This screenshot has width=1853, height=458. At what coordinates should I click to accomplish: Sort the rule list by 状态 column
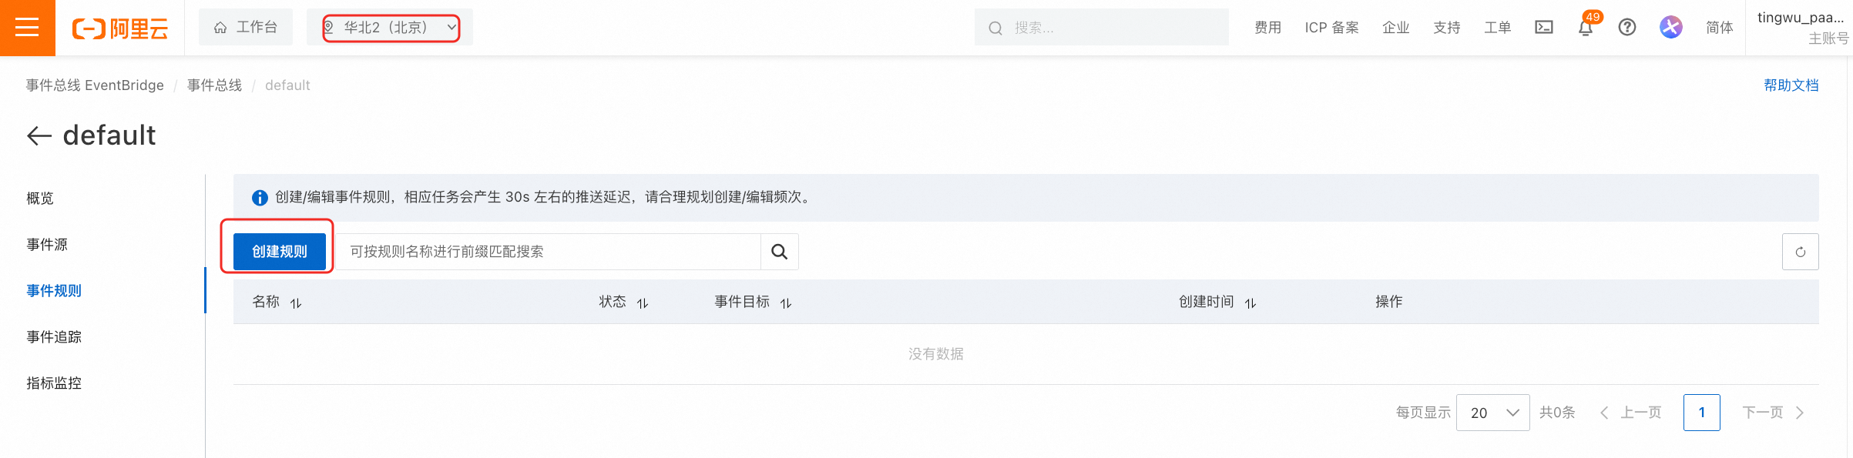click(x=643, y=303)
